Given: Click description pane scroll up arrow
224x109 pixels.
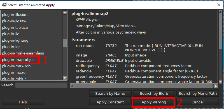Looking at the screenshot, I should click(x=220, y=12).
